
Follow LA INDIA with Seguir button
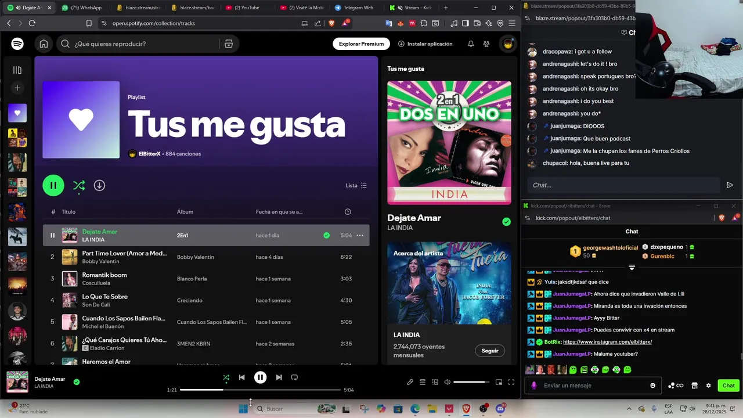[x=490, y=351]
